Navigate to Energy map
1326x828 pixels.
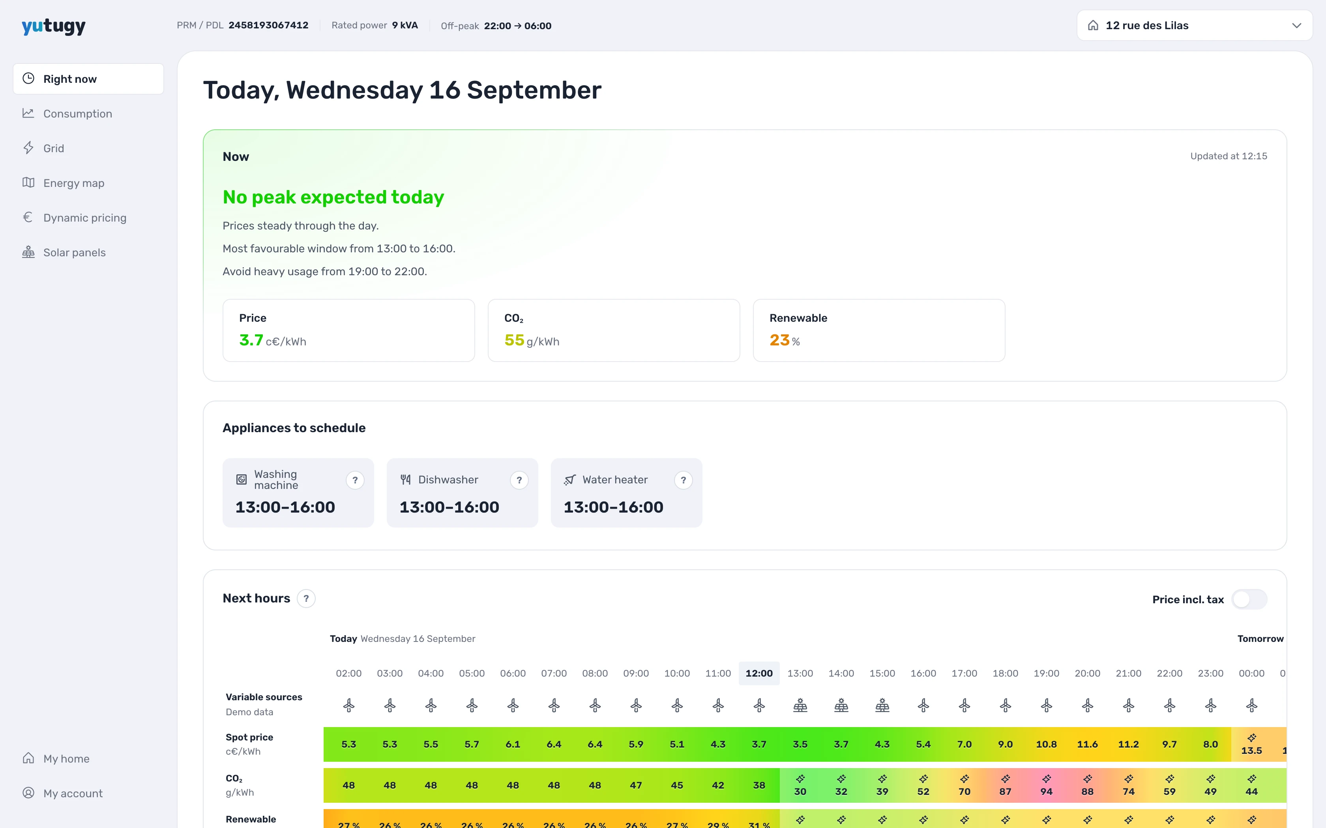point(88,183)
